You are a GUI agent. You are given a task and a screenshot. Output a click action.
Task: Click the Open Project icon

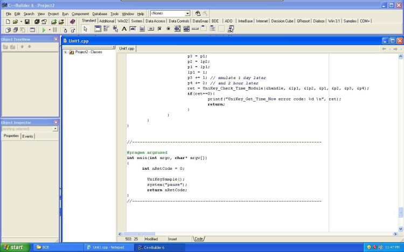coord(44,22)
